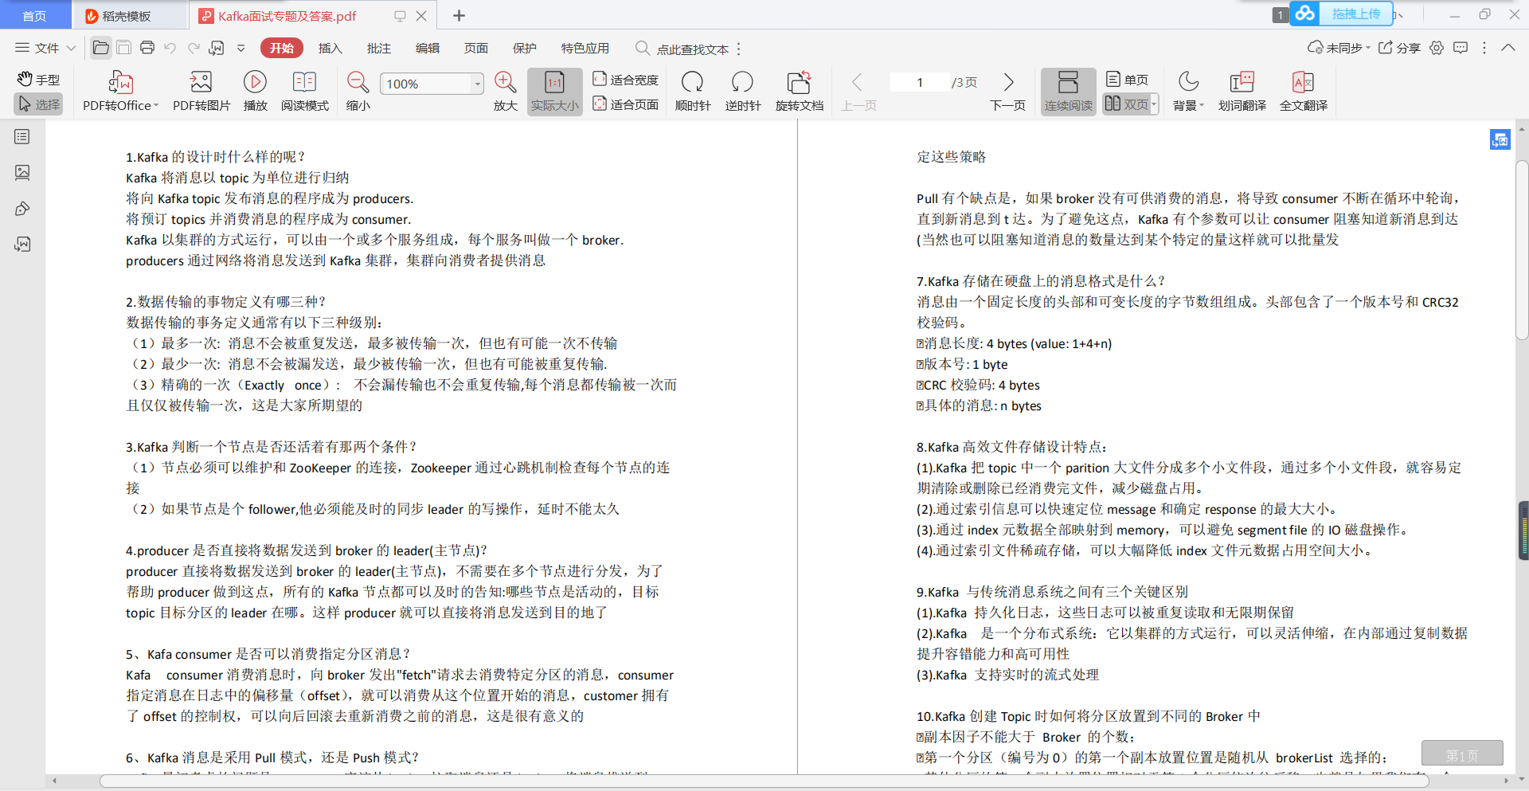The image size is (1529, 791).
Task: Click the 拖拽上传 cloud upload button
Action: 1340,14
